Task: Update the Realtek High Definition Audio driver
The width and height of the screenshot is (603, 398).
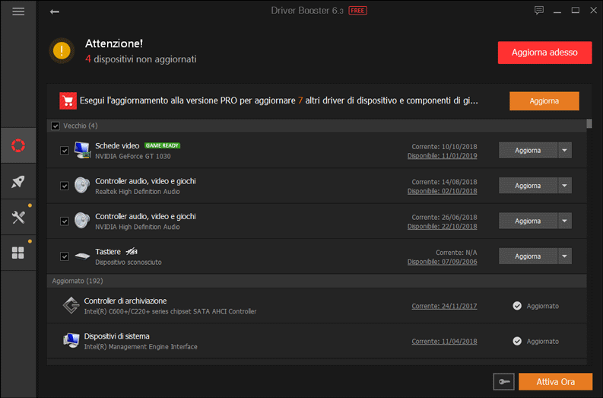Action: pos(528,186)
